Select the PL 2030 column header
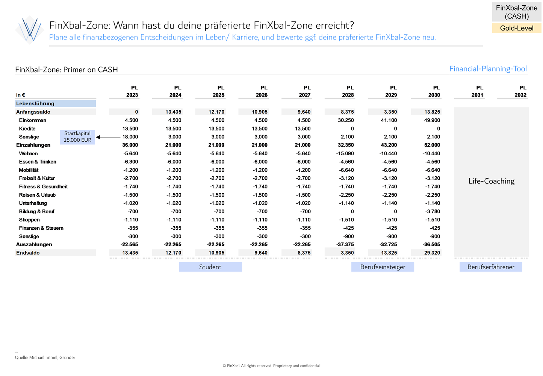The image size is (543, 376). pos(434,91)
